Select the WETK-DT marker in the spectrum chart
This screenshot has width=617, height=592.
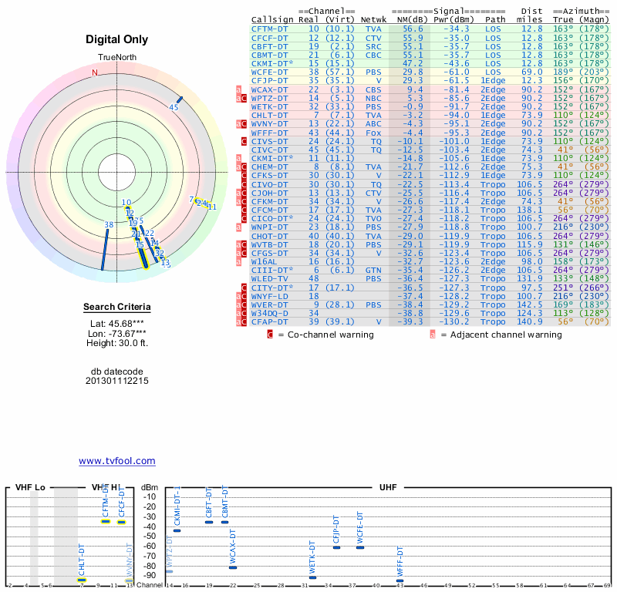[x=312, y=577]
